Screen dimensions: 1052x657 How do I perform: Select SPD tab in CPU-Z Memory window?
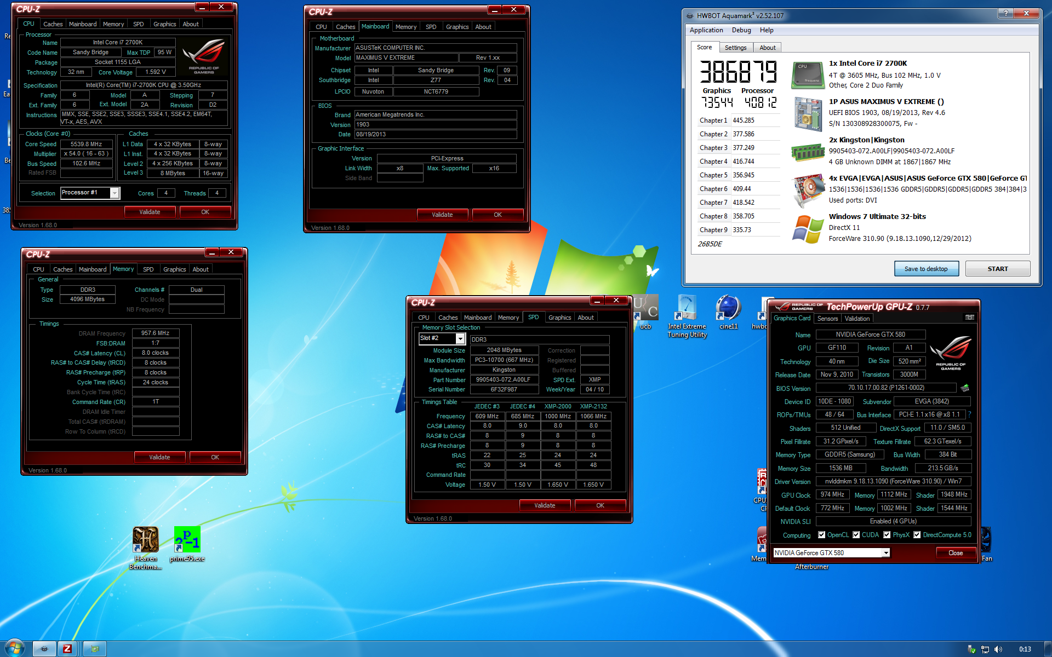[x=148, y=269]
